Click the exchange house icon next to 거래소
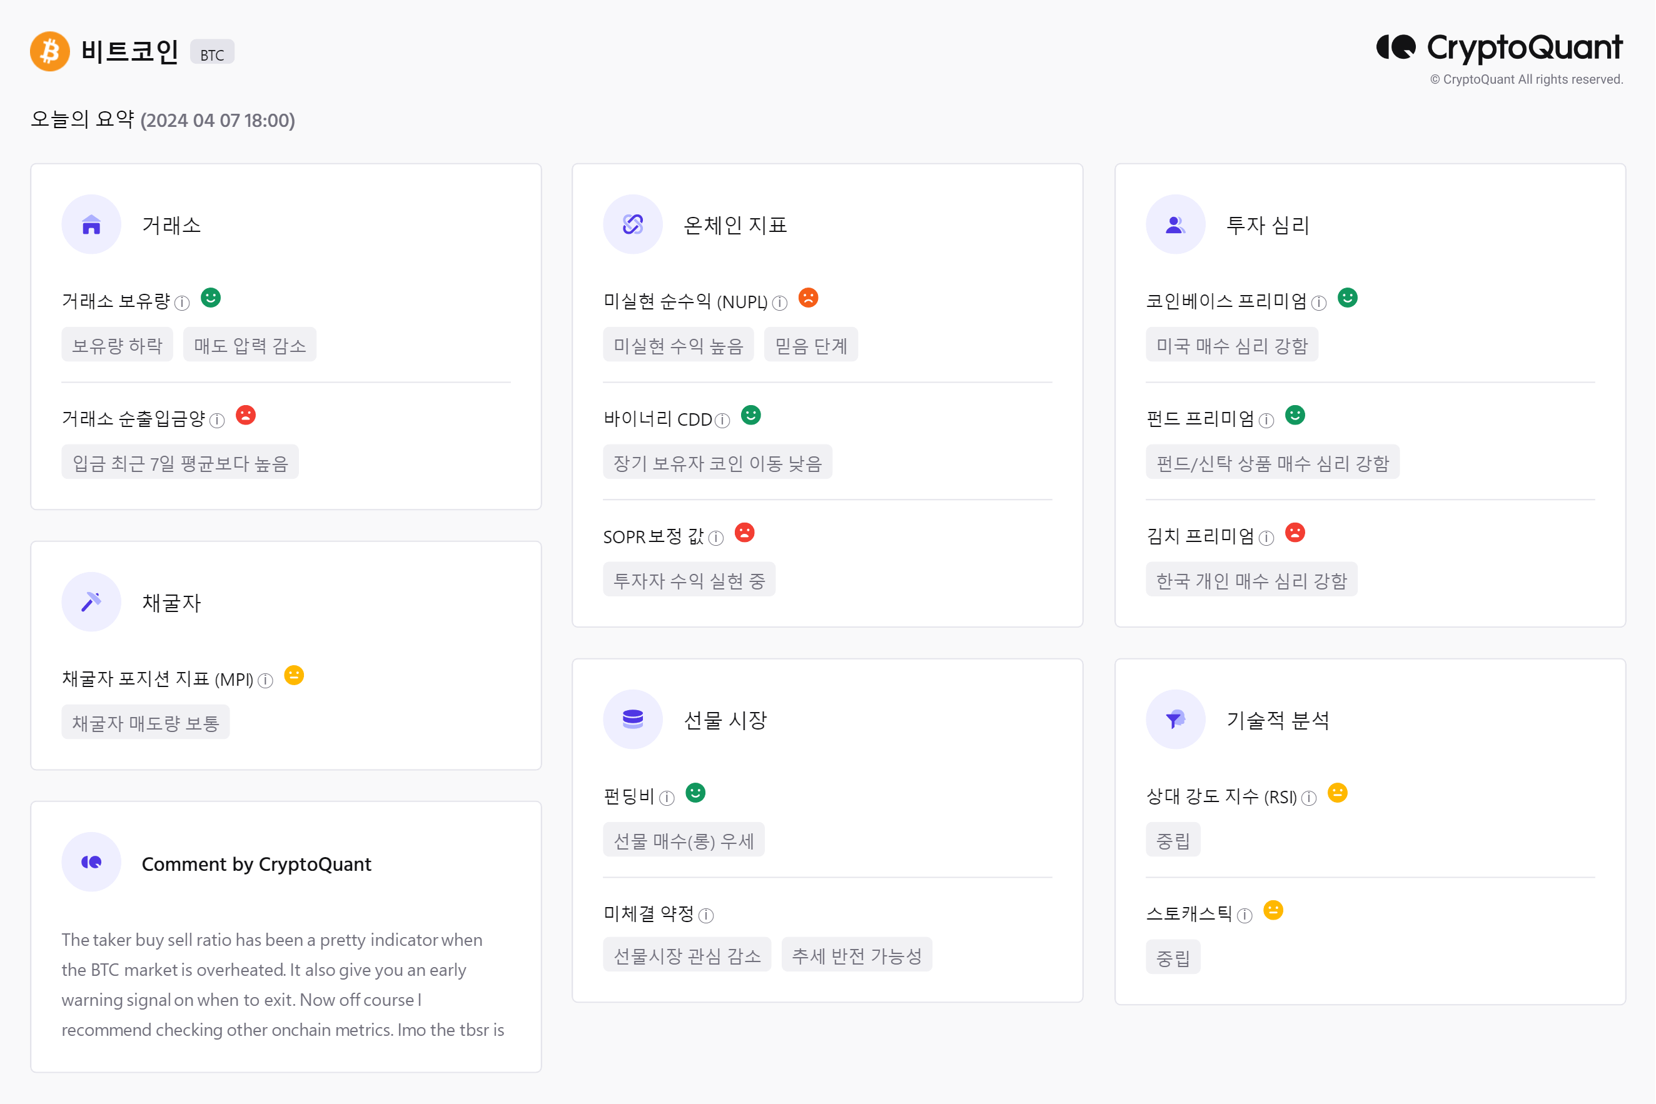This screenshot has height=1104, width=1656. (x=91, y=224)
